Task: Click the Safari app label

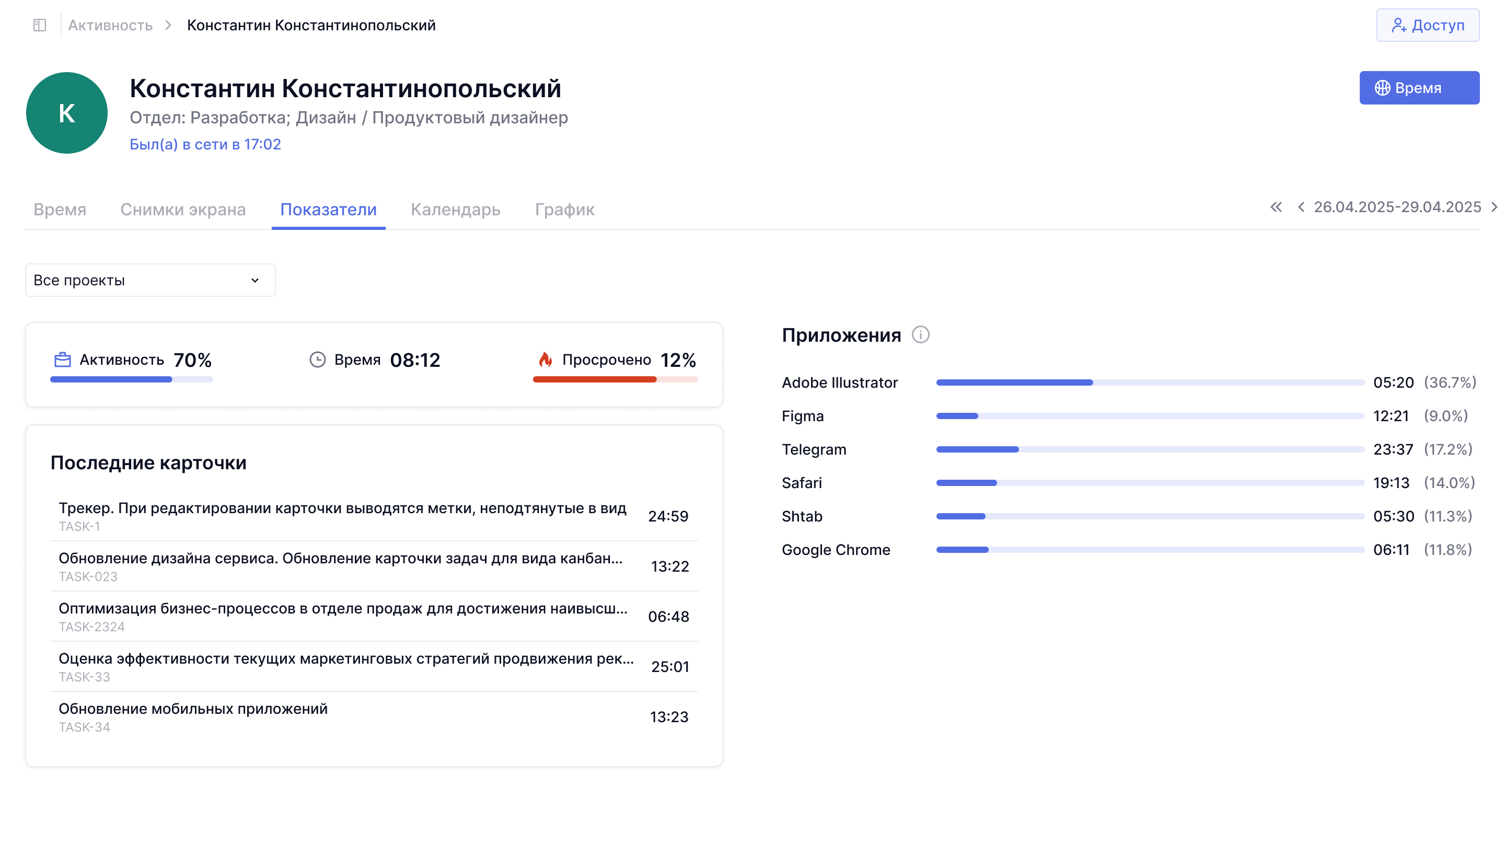Action: point(802,483)
